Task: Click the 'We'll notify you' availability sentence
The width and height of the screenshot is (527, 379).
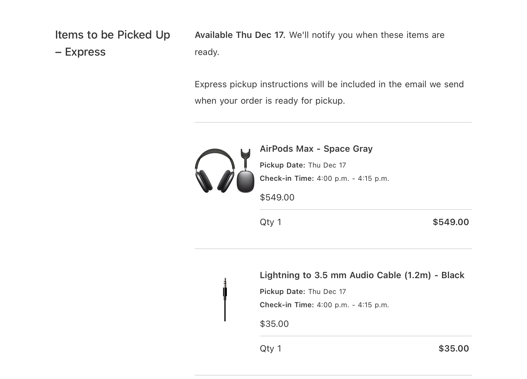Action: [x=319, y=43]
